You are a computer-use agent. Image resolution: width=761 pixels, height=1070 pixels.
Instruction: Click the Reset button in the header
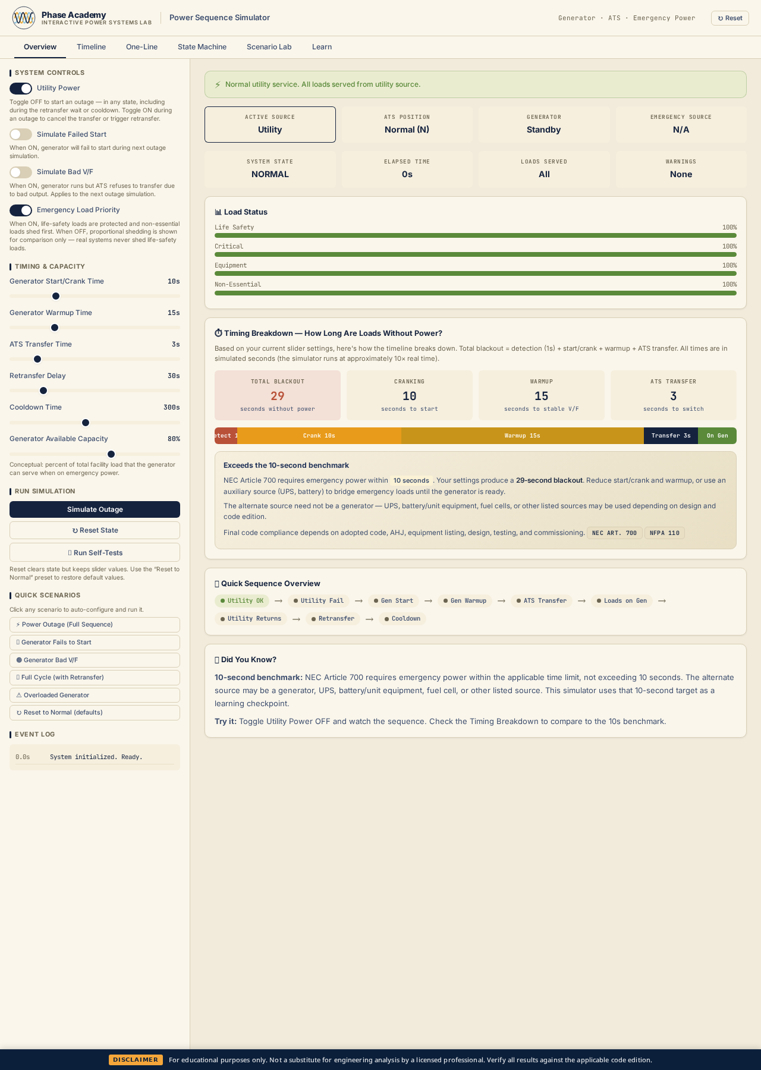click(729, 18)
